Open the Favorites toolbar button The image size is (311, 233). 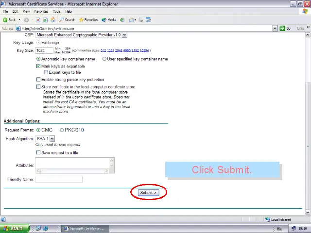click(x=88, y=20)
